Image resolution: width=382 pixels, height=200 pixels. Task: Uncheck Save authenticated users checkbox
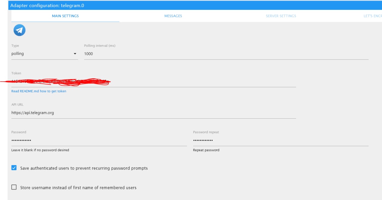pyautogui.click(x=14, y=168)
